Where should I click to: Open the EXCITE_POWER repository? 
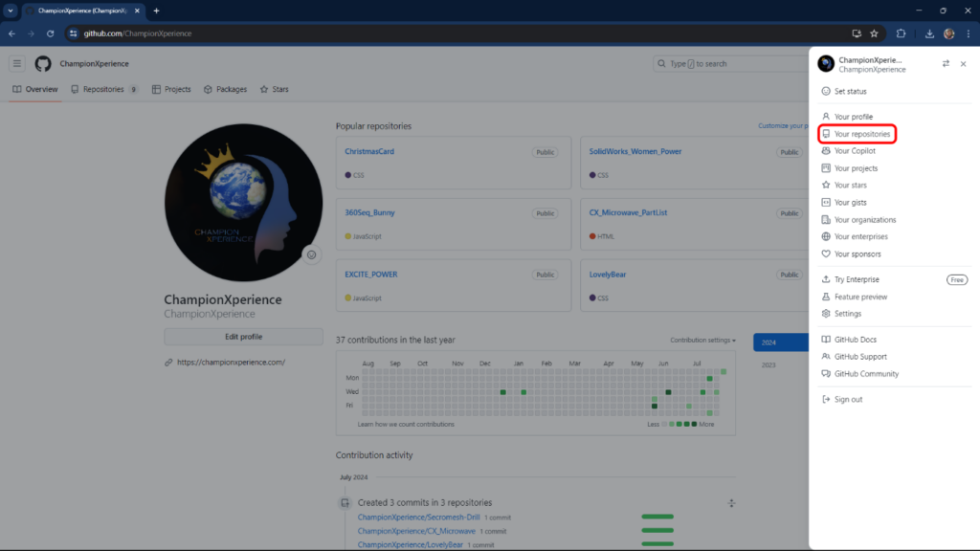371,275
